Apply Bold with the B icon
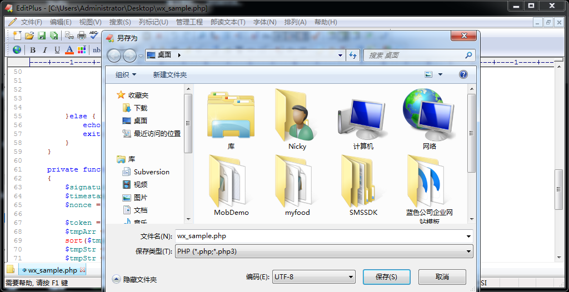Viewport: 569px width, 292px height. pyautogui.click(x=33, y=50)
